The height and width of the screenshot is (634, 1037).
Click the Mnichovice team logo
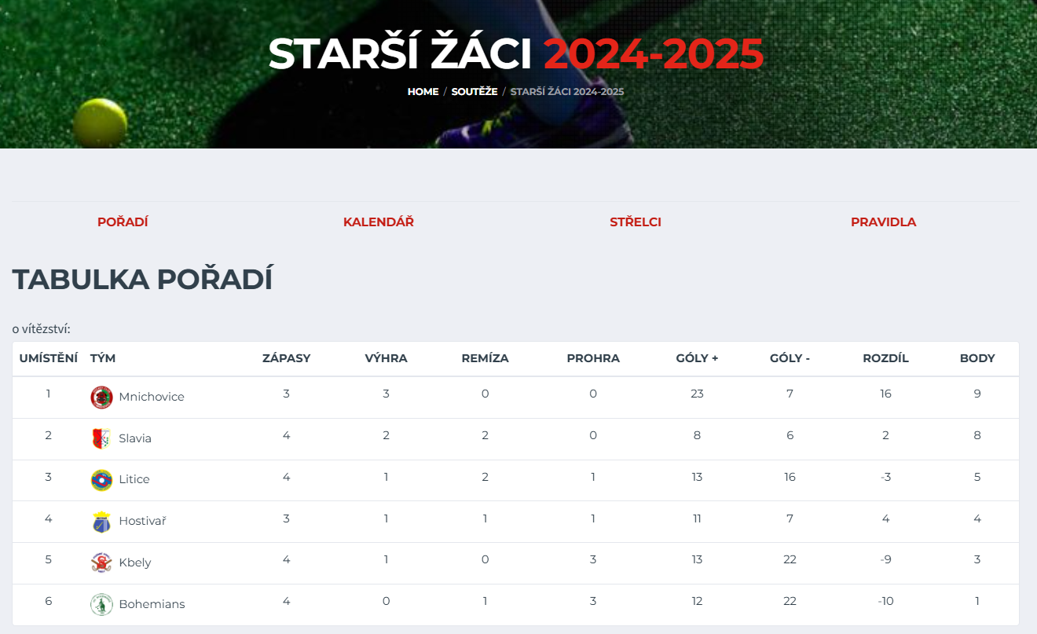click(x=101, y=398)
